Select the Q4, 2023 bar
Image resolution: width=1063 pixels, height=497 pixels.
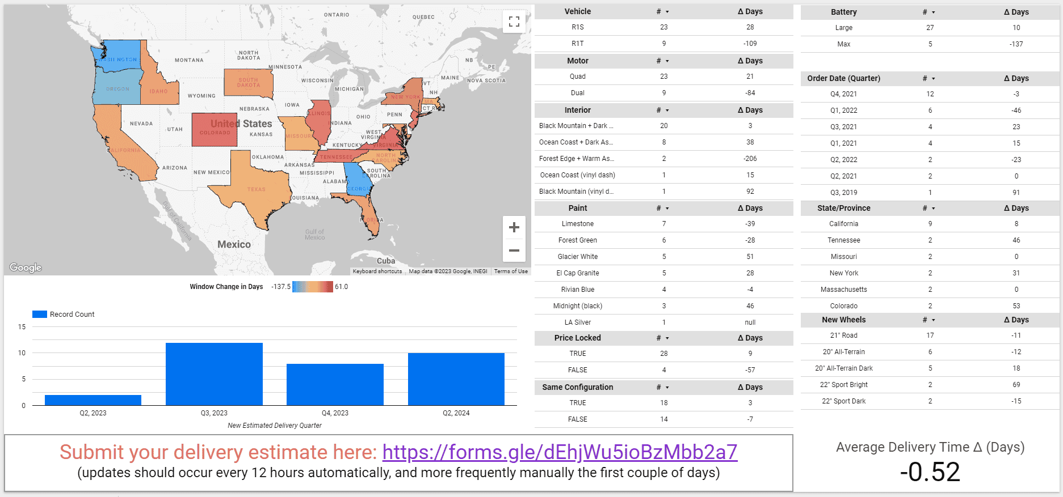(335, 384)
